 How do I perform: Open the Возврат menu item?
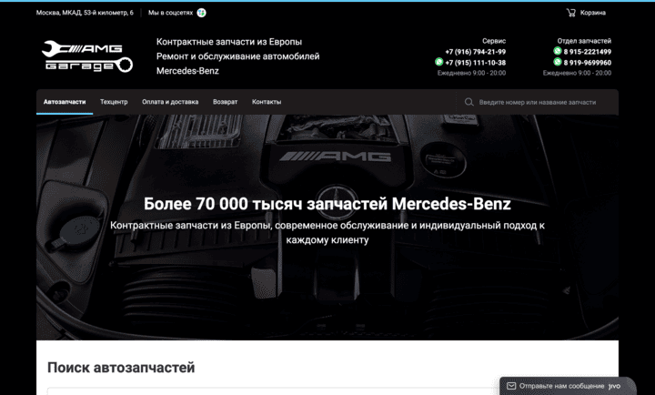point(226,102)
